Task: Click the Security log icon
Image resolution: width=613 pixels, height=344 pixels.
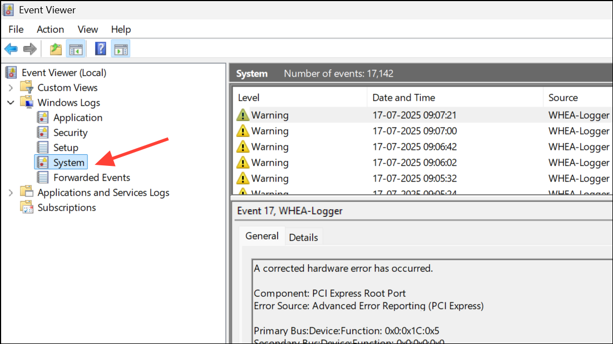Action: click(43, 132)
